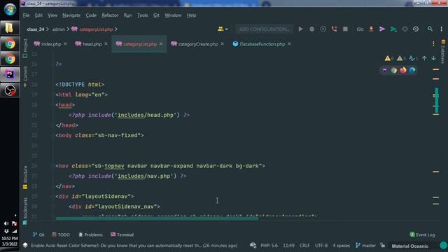Stop the running process with the square icon

pos(345,29)
